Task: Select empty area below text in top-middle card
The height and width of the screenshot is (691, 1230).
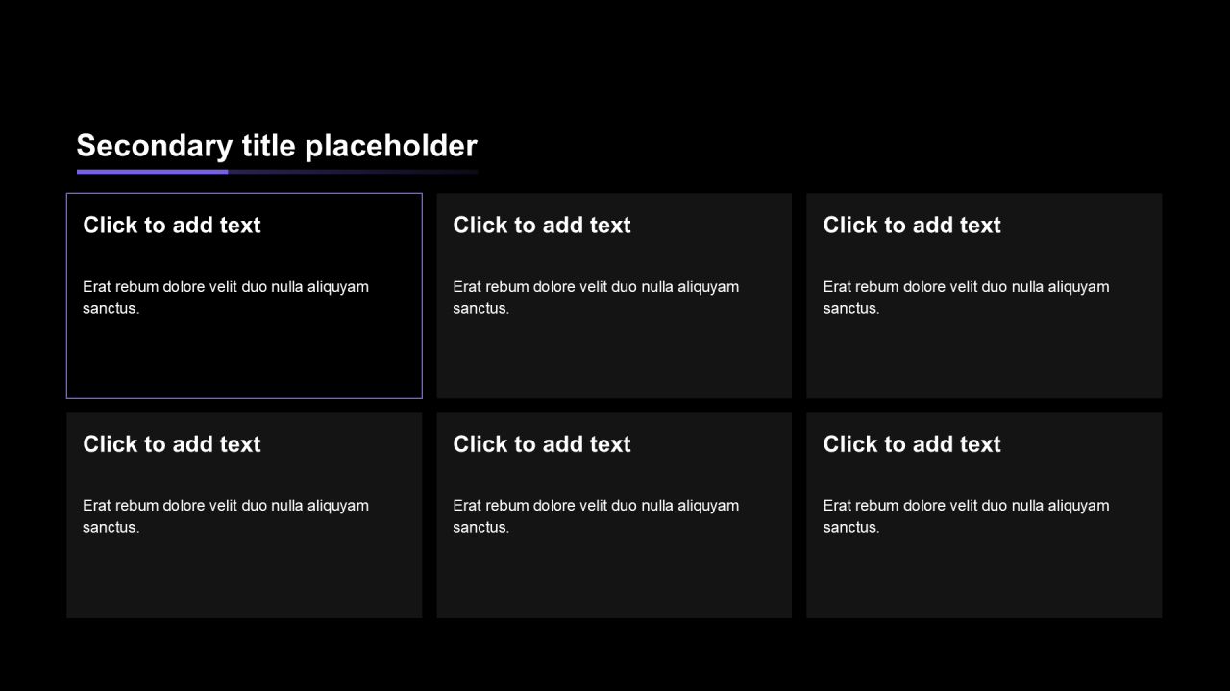Action: point(614,360)
